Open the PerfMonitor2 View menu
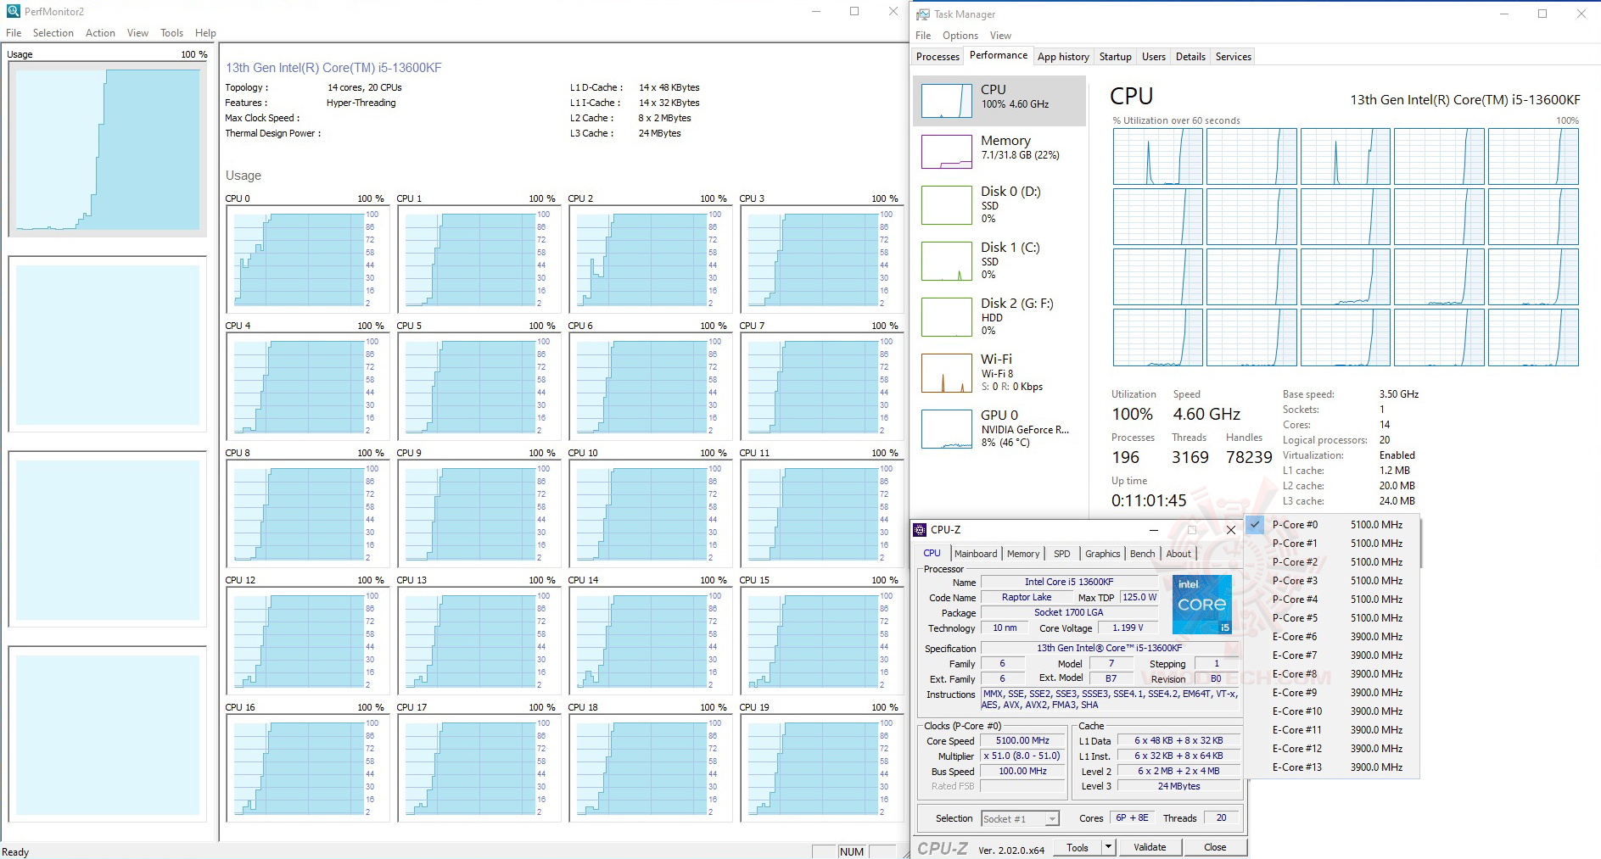The image size is (1601, 859). (x=137, y=33)
